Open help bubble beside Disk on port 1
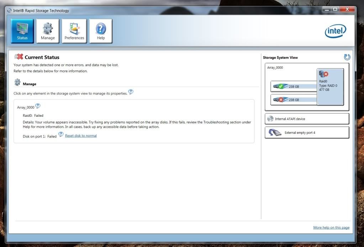364x247 pixels. tap(61, 134)
